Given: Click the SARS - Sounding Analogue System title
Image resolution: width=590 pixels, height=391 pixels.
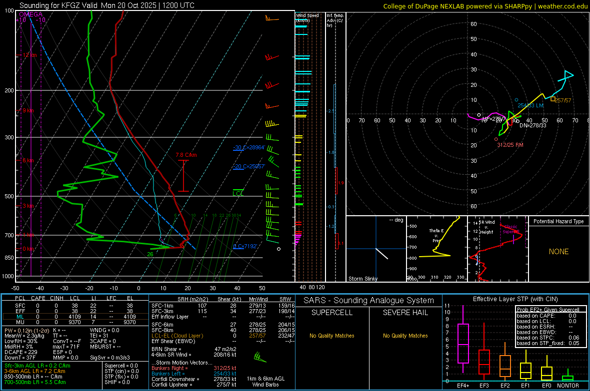Looking at the screenshot, I should pos(369,301).
